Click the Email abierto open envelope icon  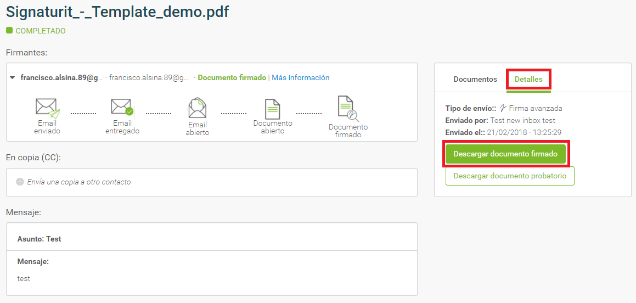click(x=198, y=108)
